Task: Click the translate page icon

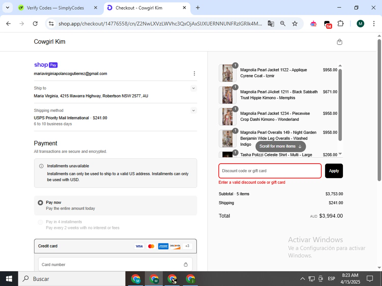Action: (271, 24)
